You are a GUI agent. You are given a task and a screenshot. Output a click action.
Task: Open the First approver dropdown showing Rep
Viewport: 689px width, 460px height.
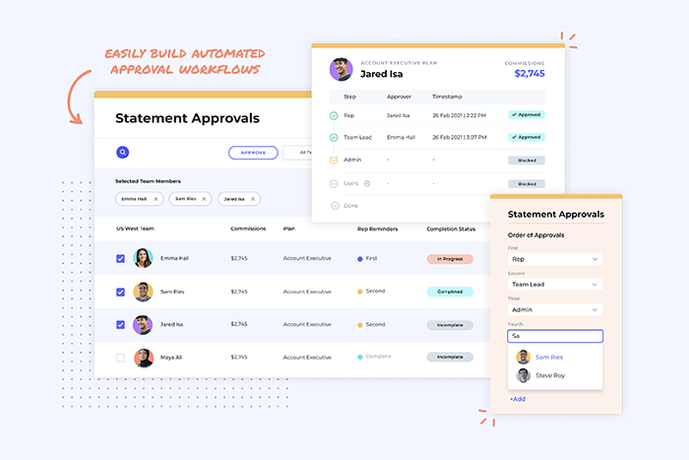[x=555, y=259]
